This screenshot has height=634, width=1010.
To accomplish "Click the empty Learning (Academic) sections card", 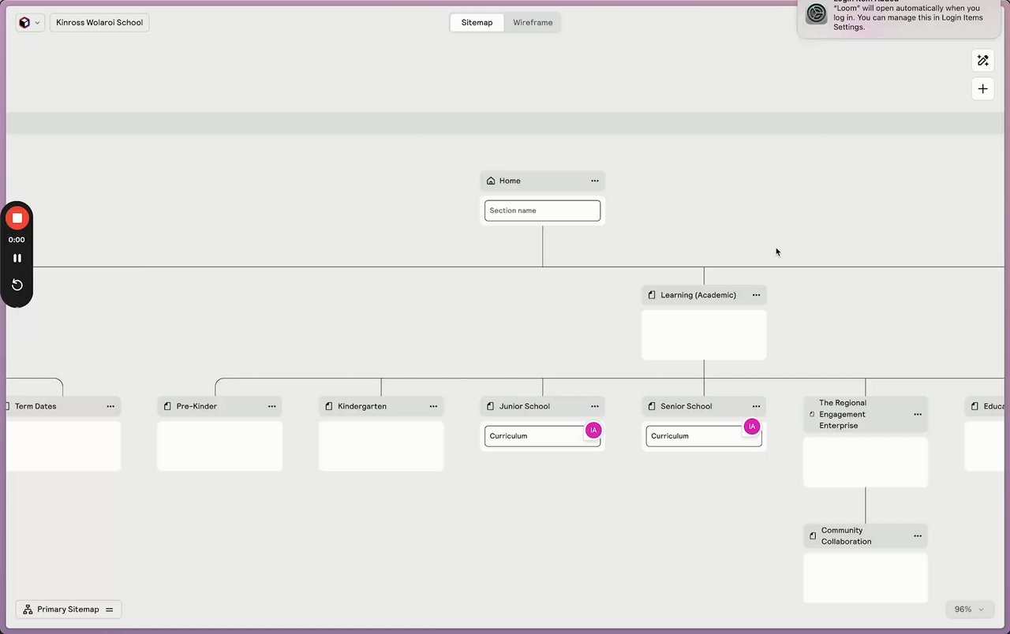I will 704,334.
